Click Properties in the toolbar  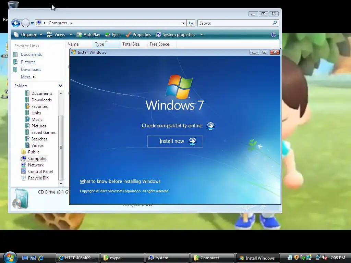[138, 35]
